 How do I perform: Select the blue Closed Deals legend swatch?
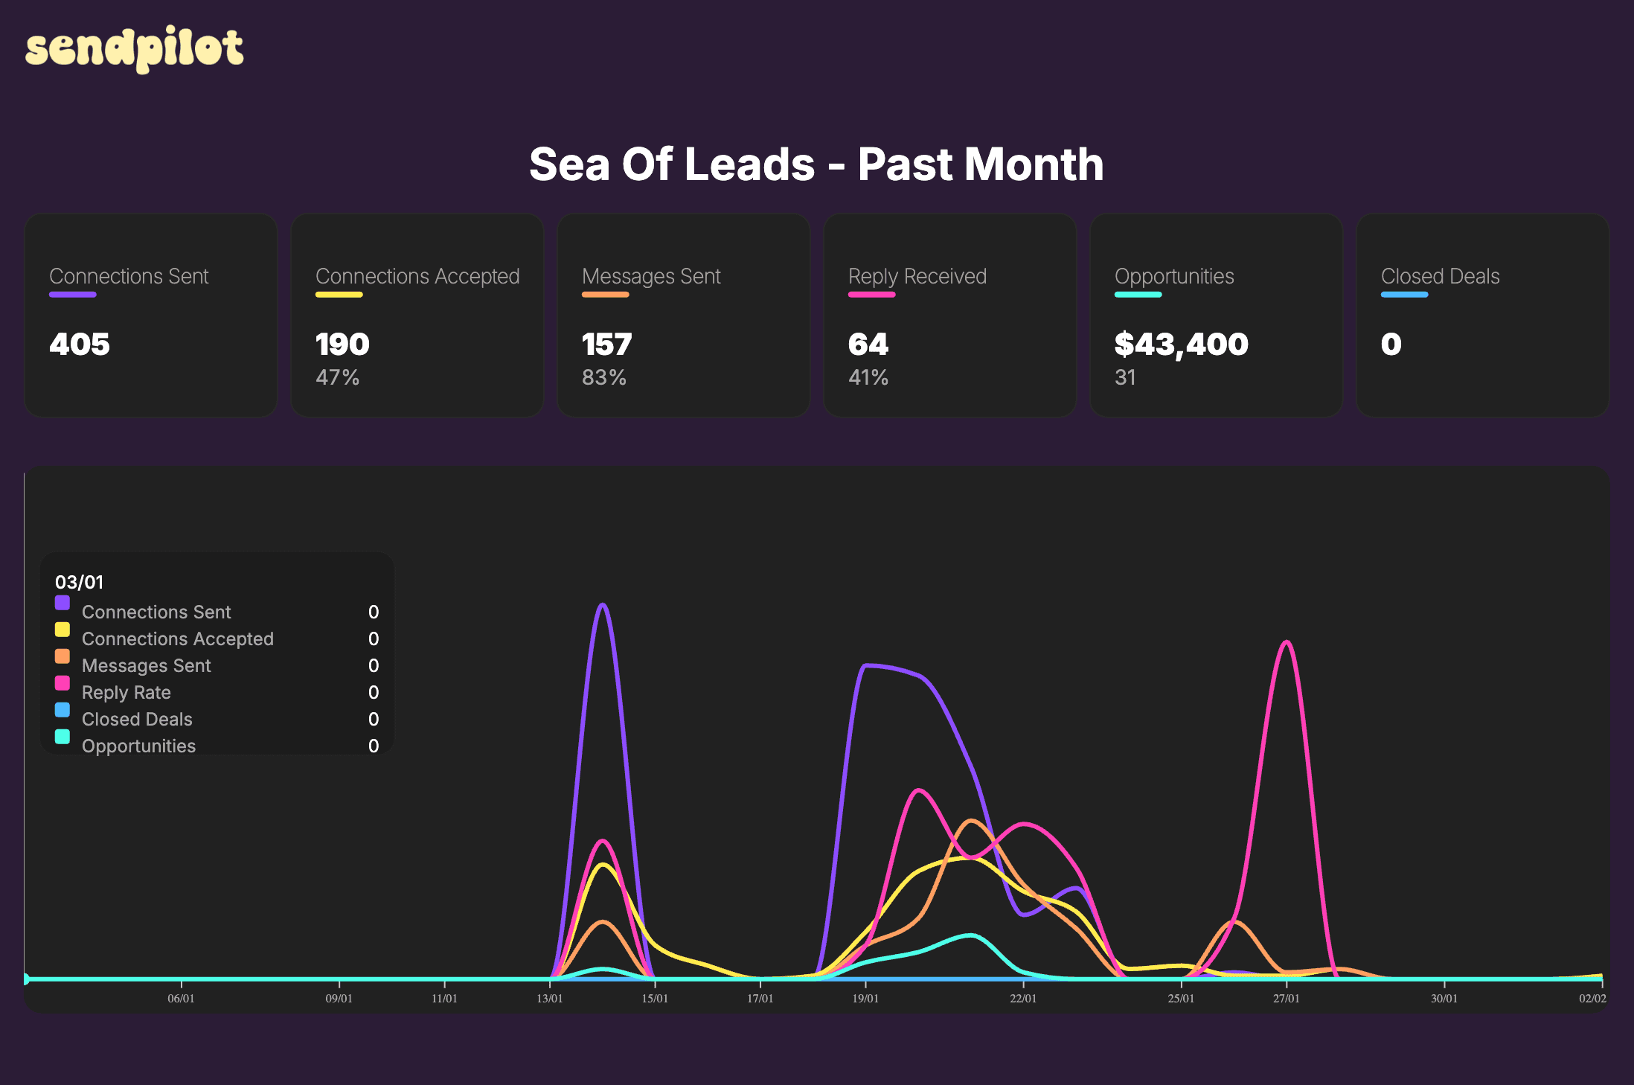tap(63, 710)
